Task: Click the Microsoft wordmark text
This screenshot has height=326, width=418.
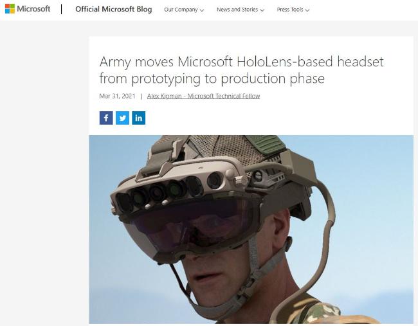Action: [x=33, y=9]
